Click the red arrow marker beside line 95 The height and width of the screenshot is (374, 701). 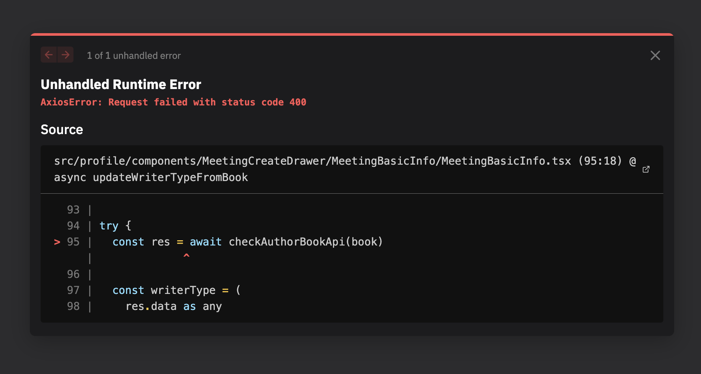57,242
